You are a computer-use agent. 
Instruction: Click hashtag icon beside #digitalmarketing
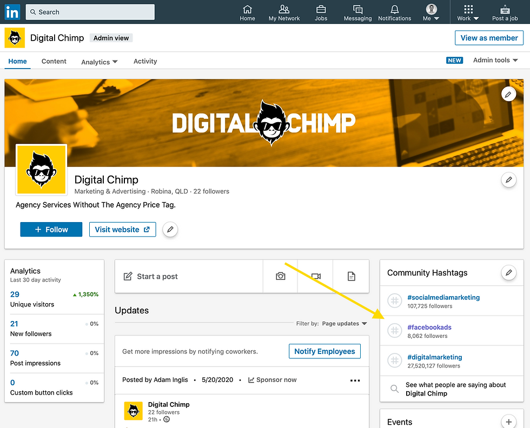pos(394,360)
